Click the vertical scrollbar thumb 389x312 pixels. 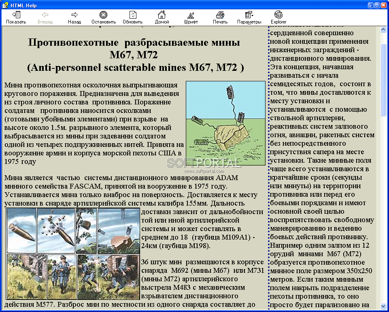(x=383, y=79)
